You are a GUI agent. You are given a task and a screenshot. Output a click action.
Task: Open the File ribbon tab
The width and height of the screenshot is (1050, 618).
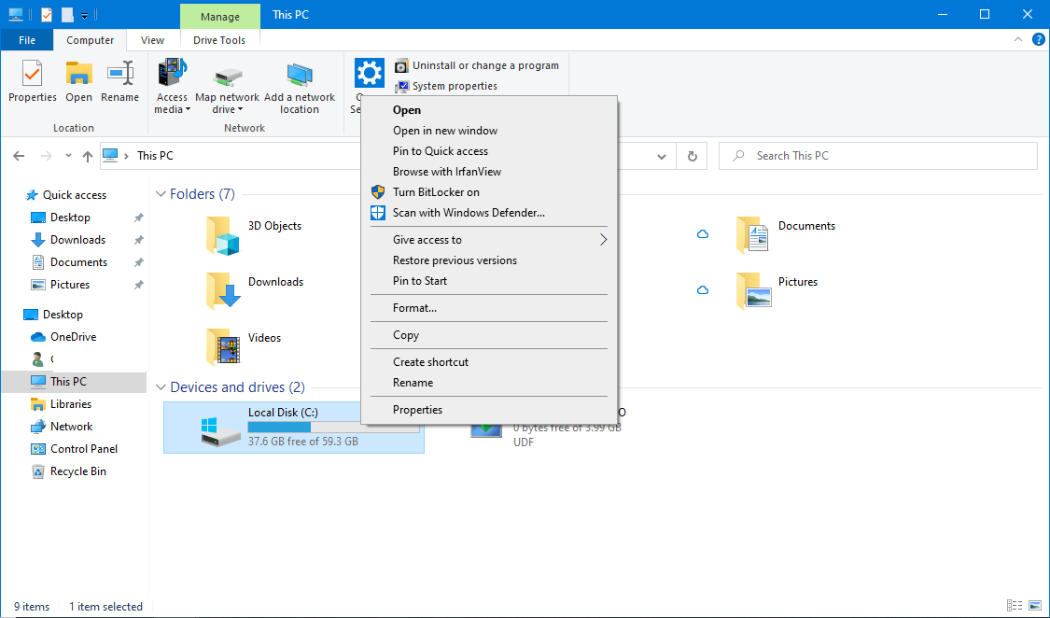coord(27,40)
